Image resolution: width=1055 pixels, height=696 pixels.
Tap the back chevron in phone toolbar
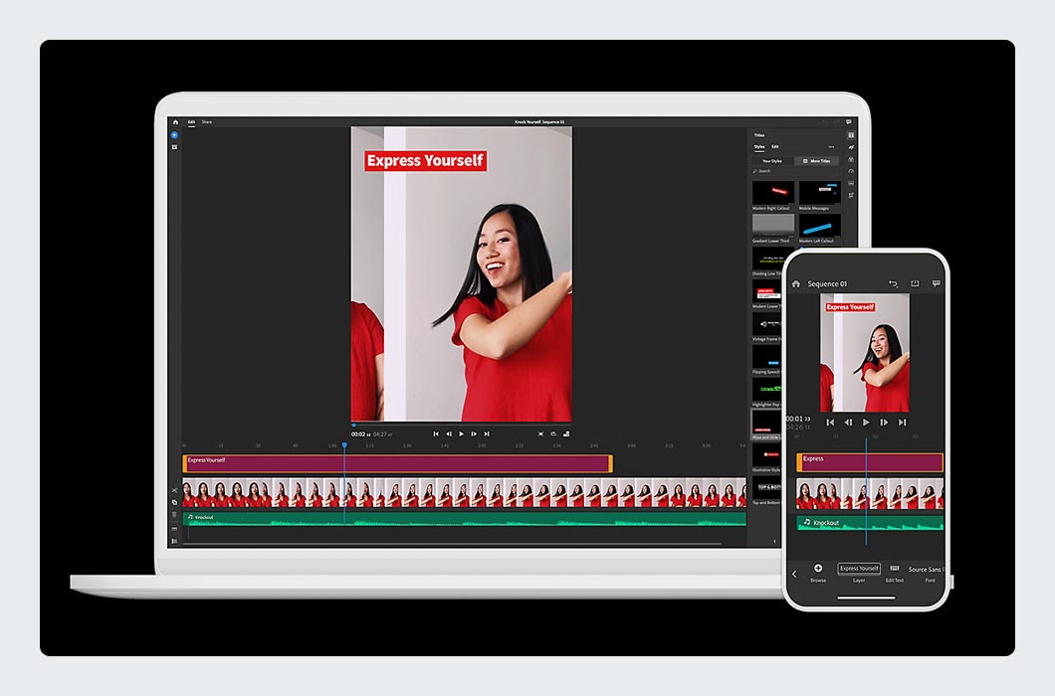coord(794,575)
